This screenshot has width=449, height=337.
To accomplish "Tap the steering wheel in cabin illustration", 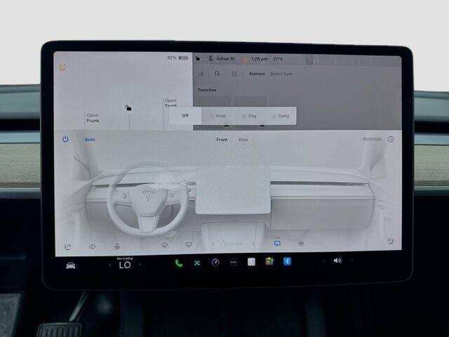I will tap(148, 201).
